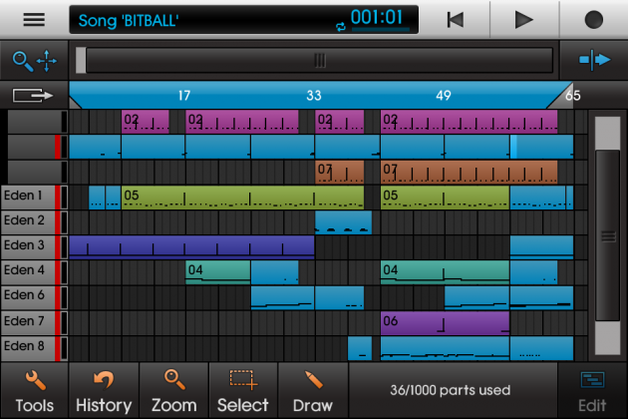Select the magnifier zoom icon

click(x=22, y=61)
